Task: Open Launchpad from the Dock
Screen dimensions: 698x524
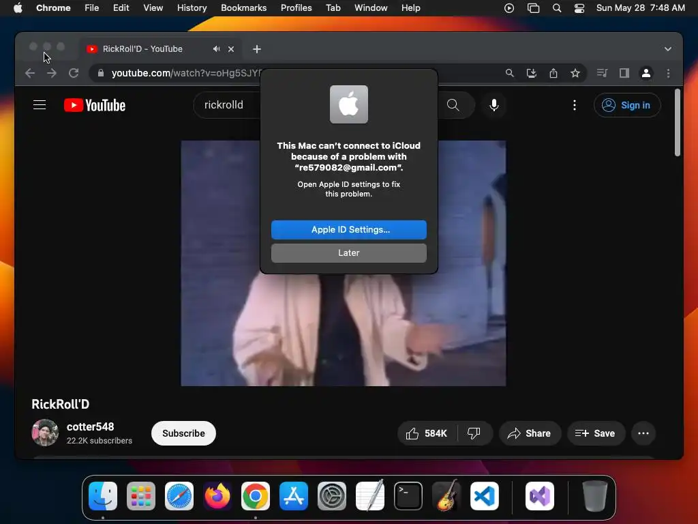Action: coord(141,496)
